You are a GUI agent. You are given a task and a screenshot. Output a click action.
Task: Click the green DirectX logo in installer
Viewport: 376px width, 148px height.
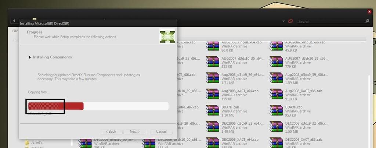point(167,36)
